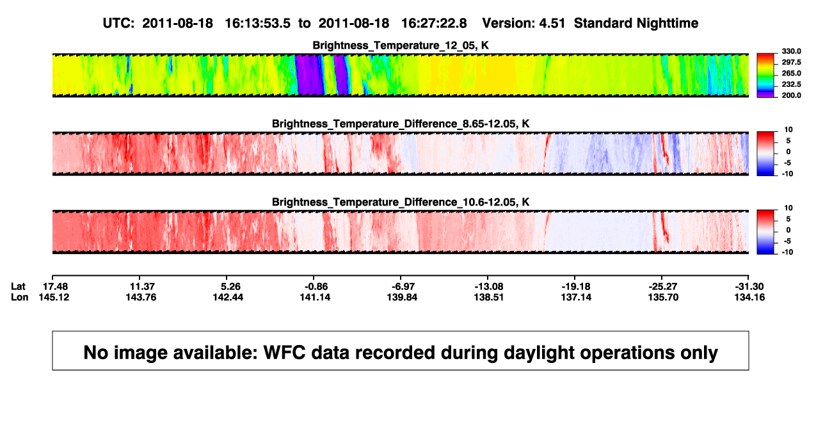The image size is (832, 427).
Task: Click the latitude value -19.18
Action: pos(575,286)
